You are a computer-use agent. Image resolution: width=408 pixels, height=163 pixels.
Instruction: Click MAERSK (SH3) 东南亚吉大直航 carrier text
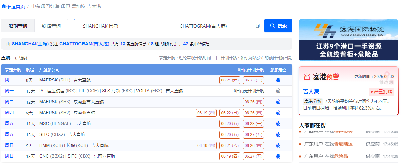[72, 102]
